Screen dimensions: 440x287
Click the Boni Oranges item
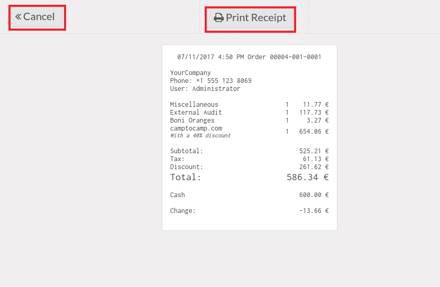[x=192, y=121]
